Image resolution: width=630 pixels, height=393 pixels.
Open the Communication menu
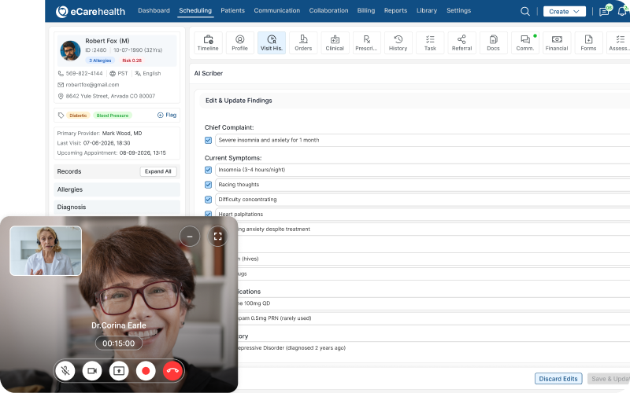[277, 10]
